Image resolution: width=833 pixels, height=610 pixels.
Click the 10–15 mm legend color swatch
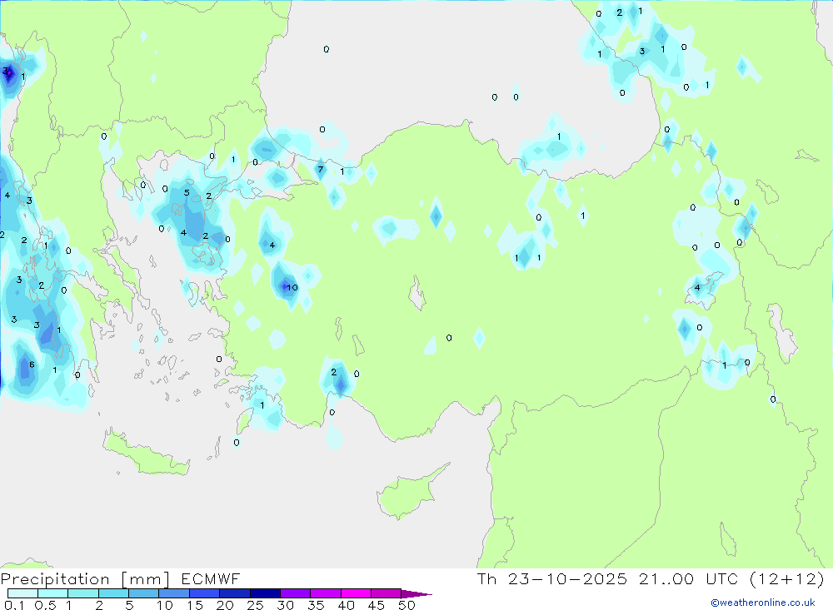tap(174, 593)
